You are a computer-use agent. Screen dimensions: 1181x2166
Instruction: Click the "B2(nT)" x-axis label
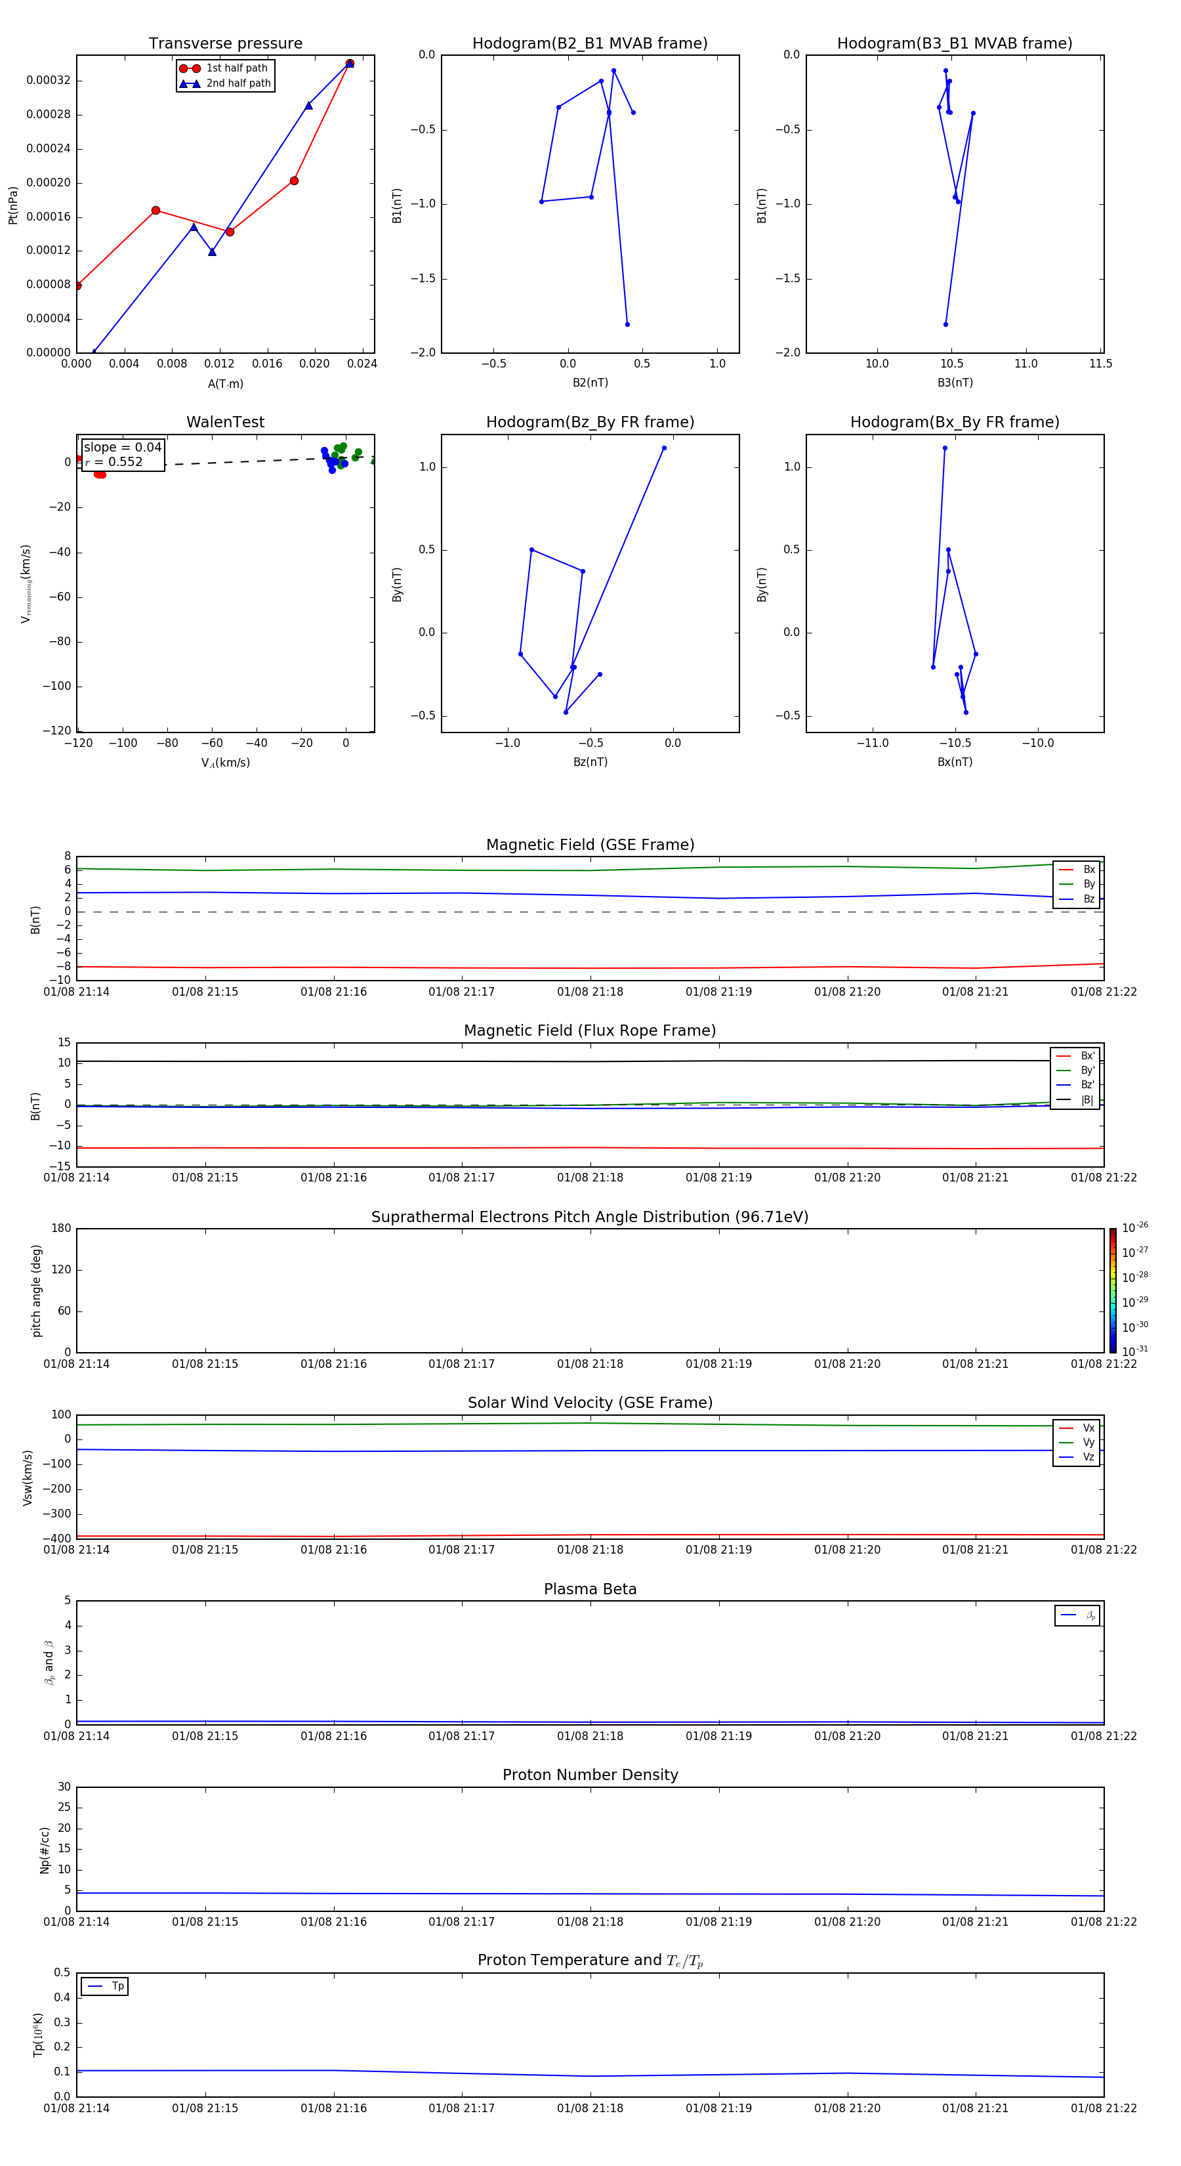tap(590, 383)
